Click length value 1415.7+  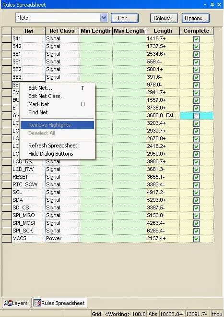(163, 38)
